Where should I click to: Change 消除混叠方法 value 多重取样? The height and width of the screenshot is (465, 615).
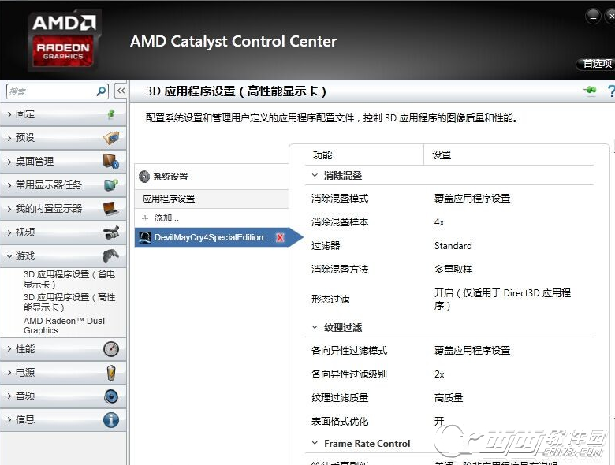point(453,270)
